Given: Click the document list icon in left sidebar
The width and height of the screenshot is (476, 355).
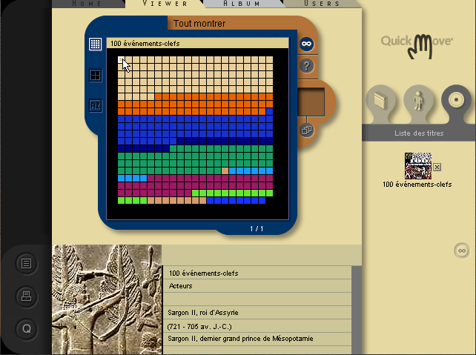Looking at the screenshot, I should tap(26, 263).
